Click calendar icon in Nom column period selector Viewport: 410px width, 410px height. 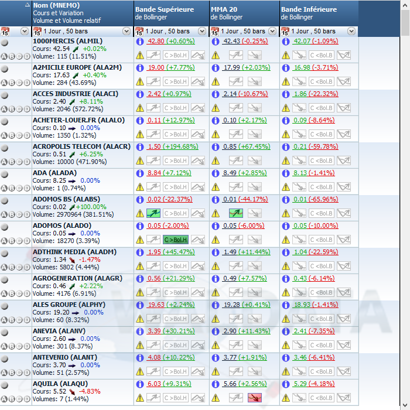click(37, 32)
